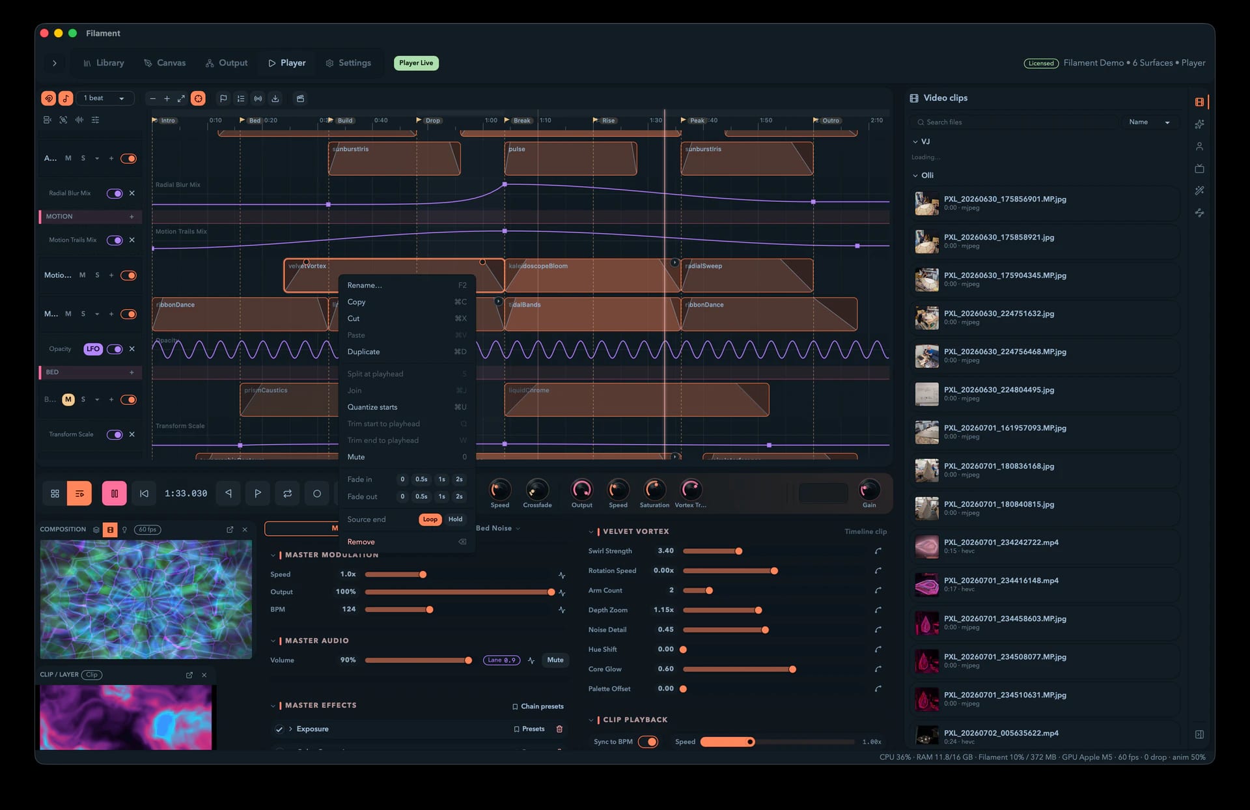Switch to grid view in transport bar

tap(55, 494)
